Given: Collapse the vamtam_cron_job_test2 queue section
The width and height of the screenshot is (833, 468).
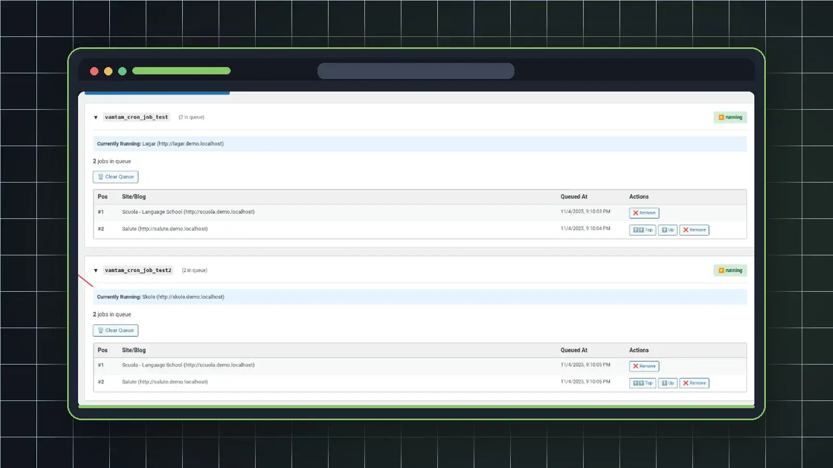Looking at the screenshot, I should coord(96,270).
